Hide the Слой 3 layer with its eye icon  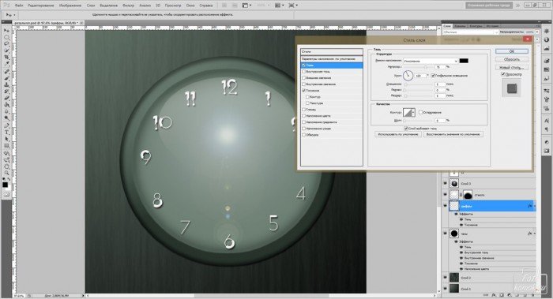pos(445,184)
